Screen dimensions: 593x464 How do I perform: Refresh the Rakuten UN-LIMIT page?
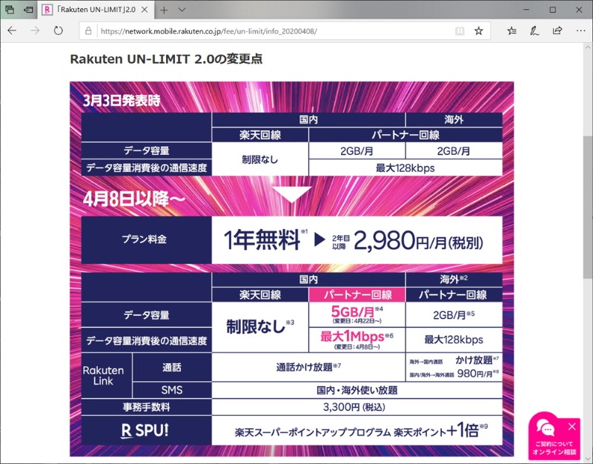click(x=57, y=31)
